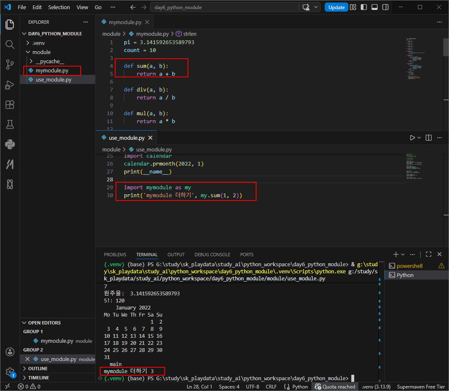Open the Manage gear icon
This screenshot has width=449, height=391.
click(10, 372)
